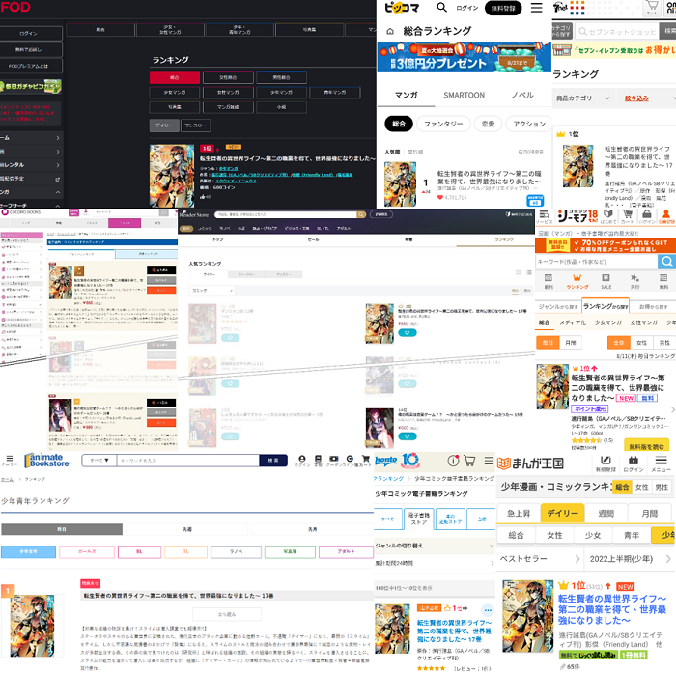
Task: Select 女性 filter in Cmoa ranking
Action: click(641, 343)
